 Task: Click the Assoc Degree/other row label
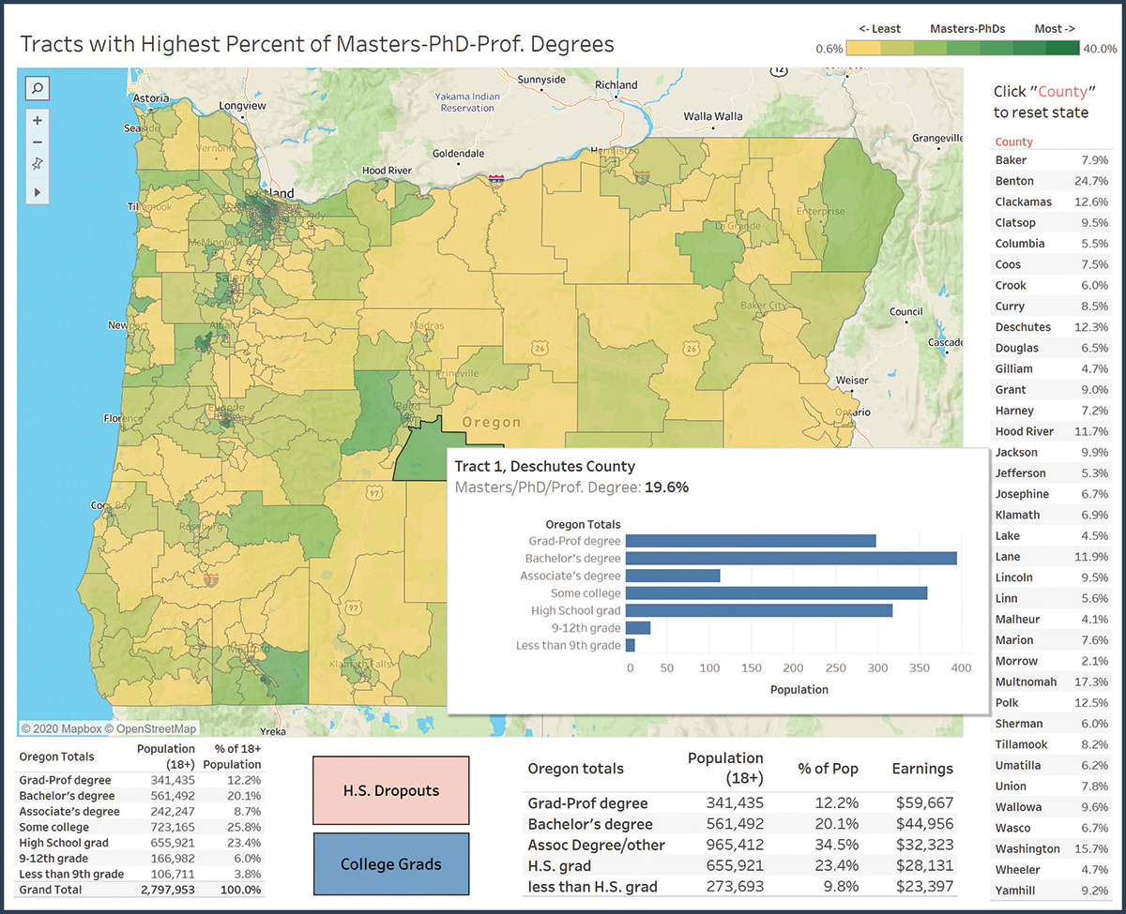(x=597, y=845)
